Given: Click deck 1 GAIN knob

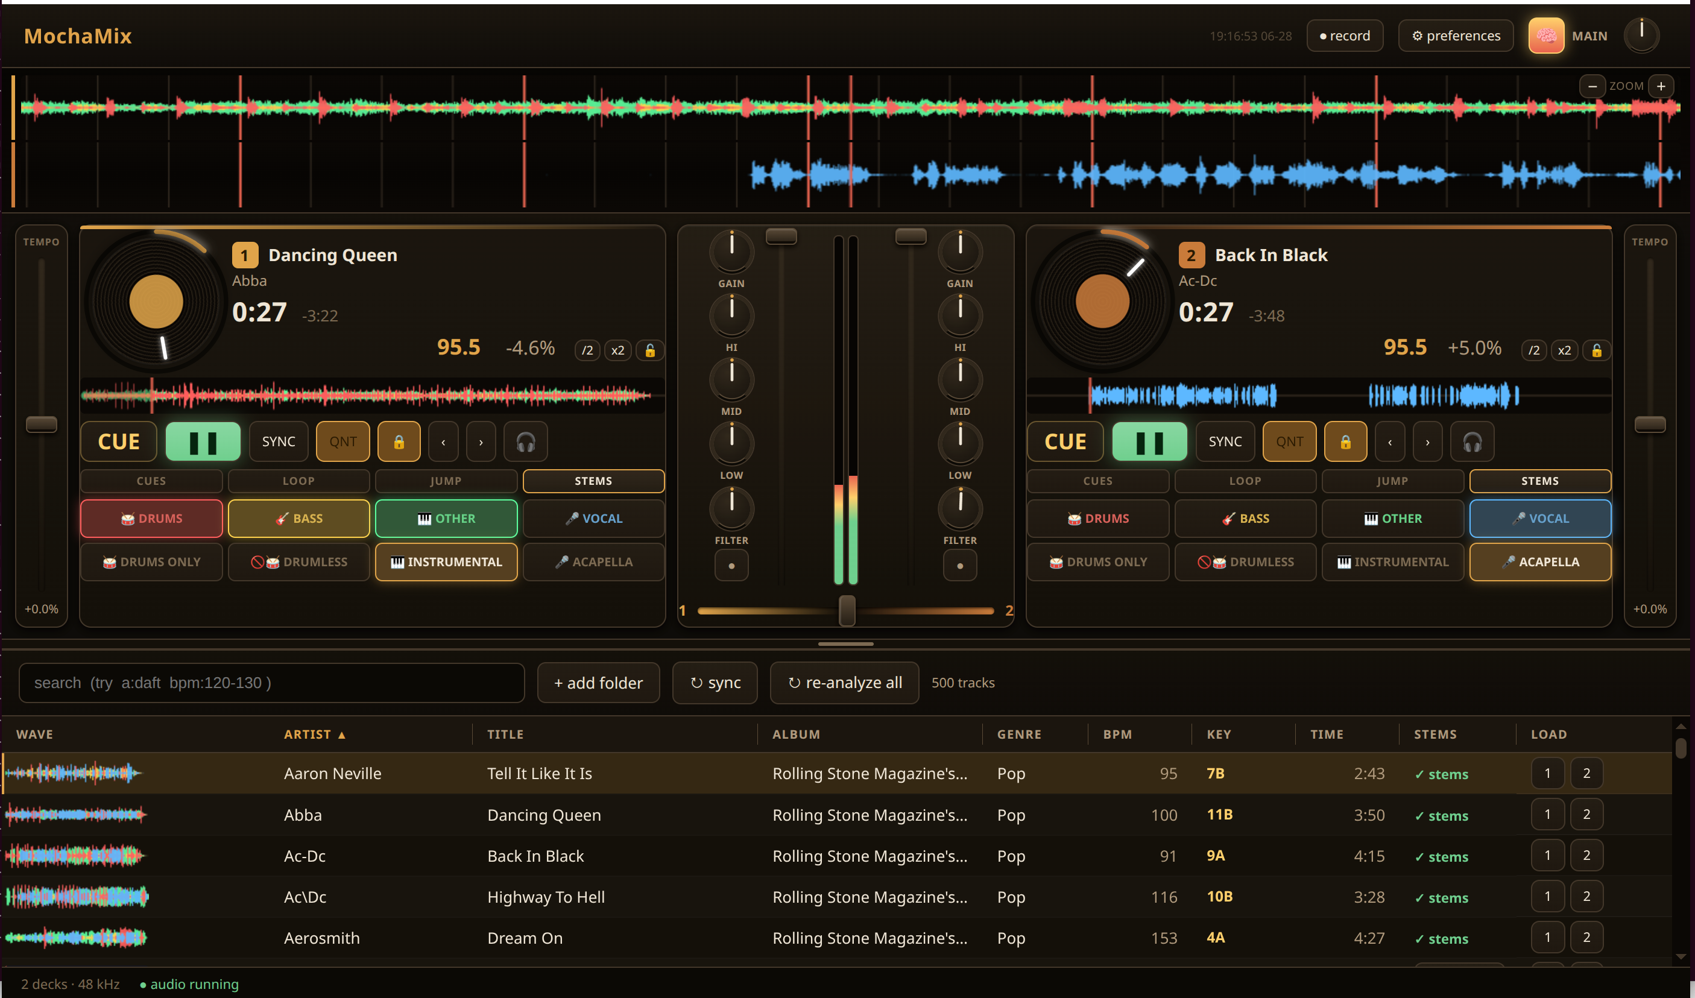Looking at the screenshot, I should pos(731,252).
